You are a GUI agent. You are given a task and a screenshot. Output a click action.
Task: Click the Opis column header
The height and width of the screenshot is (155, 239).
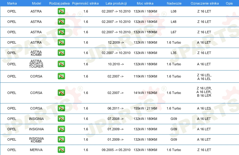[229, 3]
